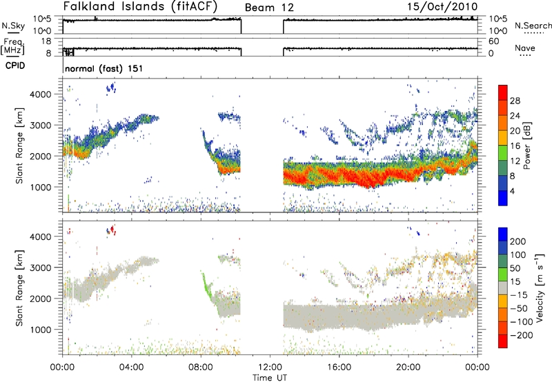This screenshot has width=552, height=382.
Task: Click the '20:00' time tick label
Action: coord(408,368)
